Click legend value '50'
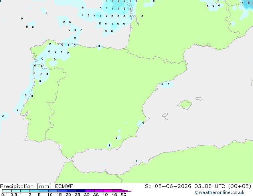Image resolution: width=253 pixels, height=196 pixels. click(123, 194)
